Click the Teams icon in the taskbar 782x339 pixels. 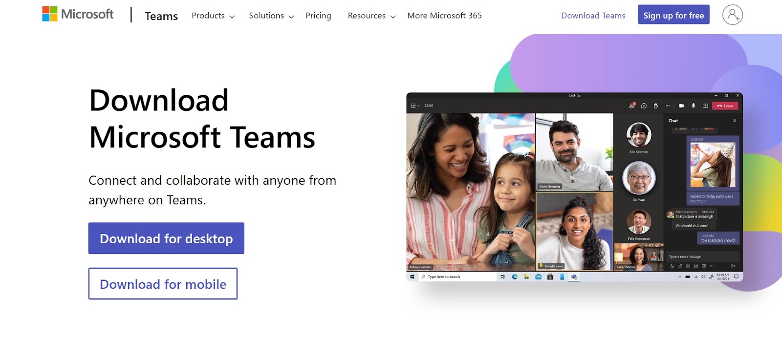pos(574,276)
